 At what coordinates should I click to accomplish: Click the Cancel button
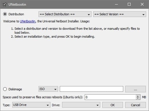click(135, 105)
